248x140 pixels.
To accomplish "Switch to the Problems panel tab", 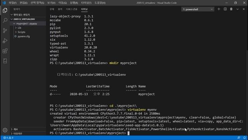I will (x=52, y=9).
